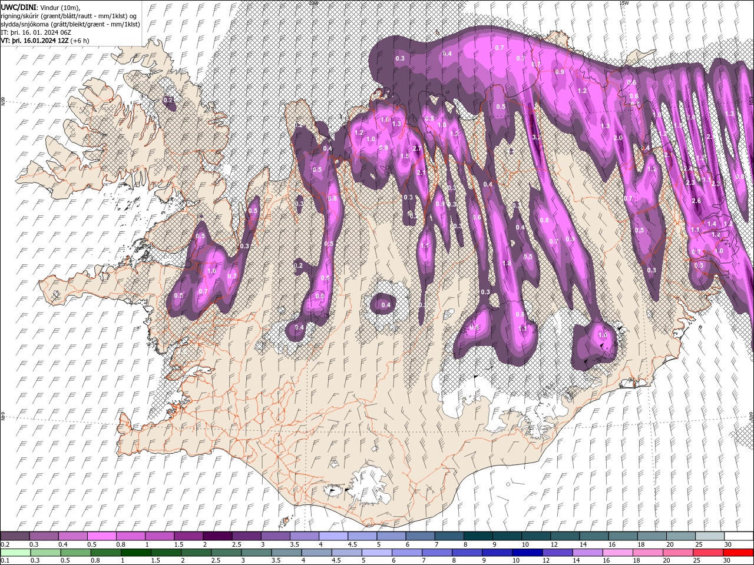
Task: Click the grey-purple 0.2 snow legend swatch
Action: click(15, 536)
